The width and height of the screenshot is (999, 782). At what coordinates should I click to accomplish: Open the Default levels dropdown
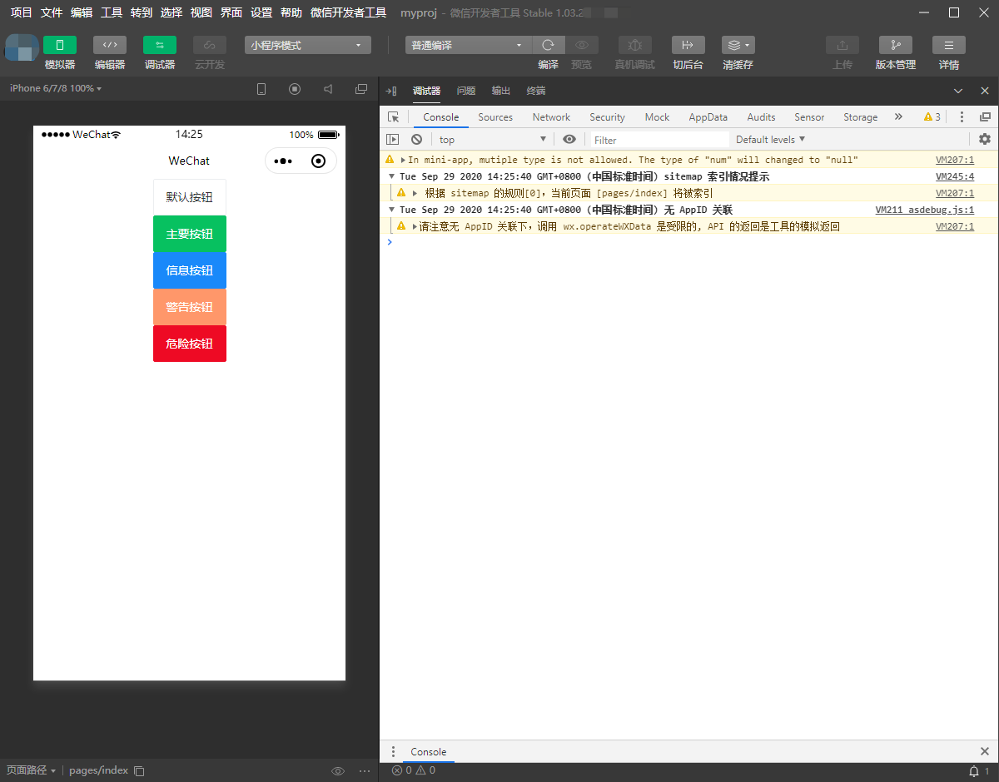[x=770, y=140]
